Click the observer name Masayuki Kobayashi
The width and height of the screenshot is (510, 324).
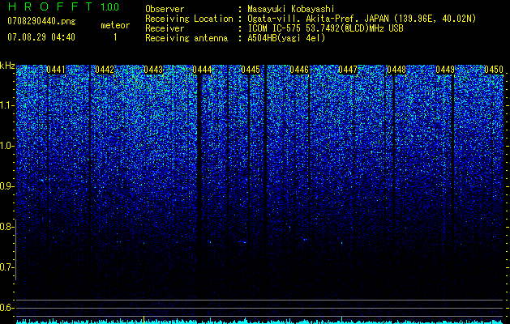coord(291,9)
